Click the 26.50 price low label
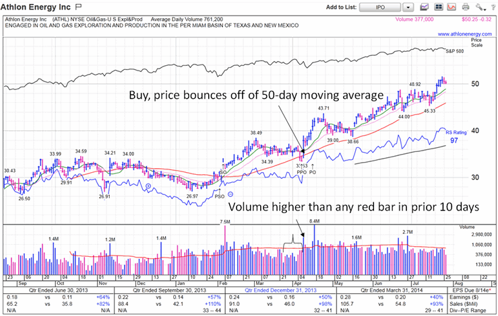This screenshot has height=316, width=498. (x=24, y=199)
